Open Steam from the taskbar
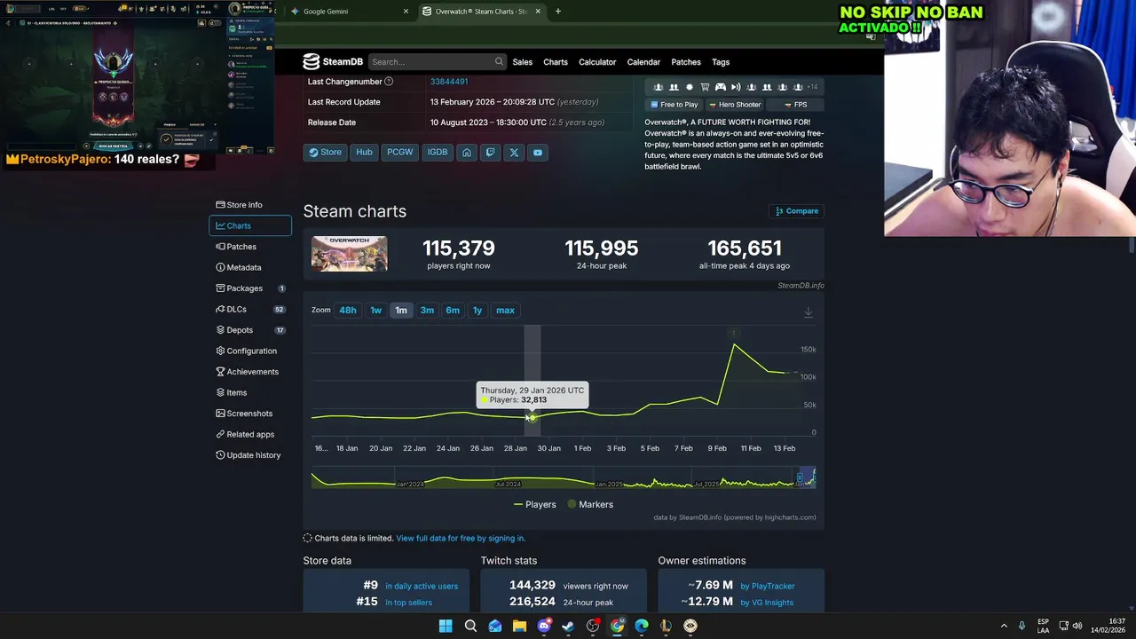 pos(568,626)
